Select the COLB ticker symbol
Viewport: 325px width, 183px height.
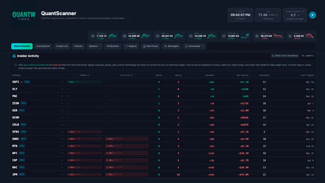coord(16,125)
